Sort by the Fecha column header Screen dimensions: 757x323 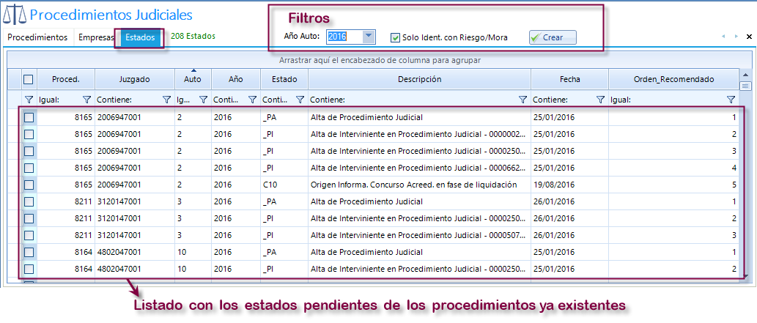(x=569, y=79)
